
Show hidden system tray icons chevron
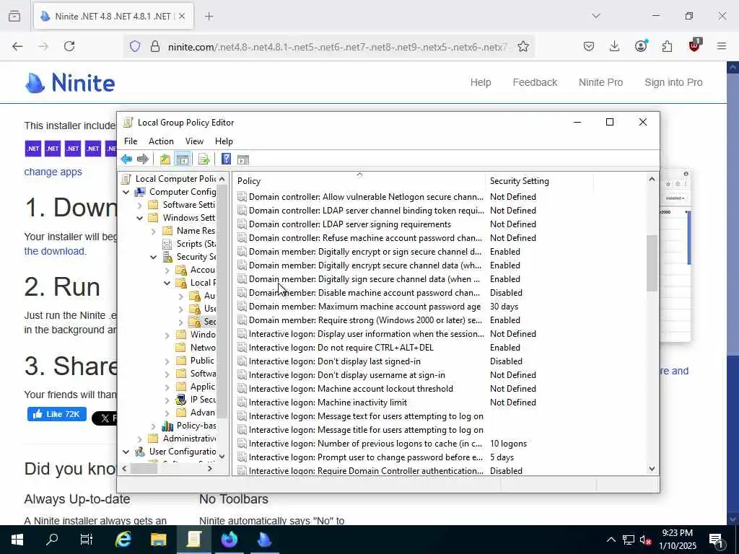pos(611,540)
